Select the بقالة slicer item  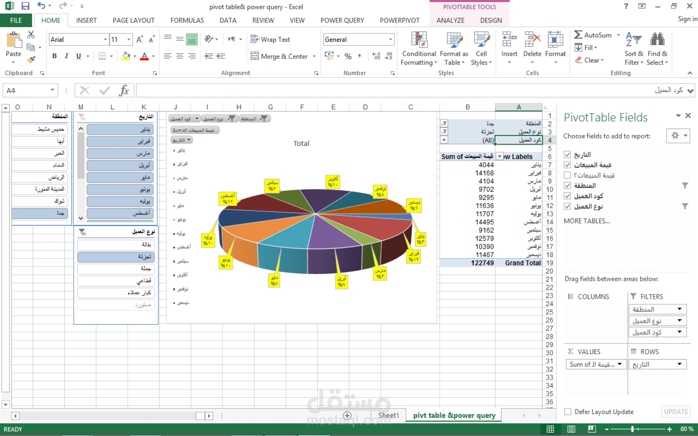tap(116, 244)
